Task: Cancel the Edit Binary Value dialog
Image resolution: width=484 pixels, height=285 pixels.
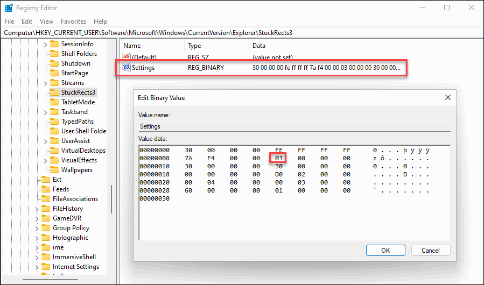Action: [x=431, y=250]
